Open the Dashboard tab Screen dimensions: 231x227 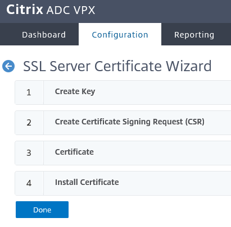click(44, 35)
